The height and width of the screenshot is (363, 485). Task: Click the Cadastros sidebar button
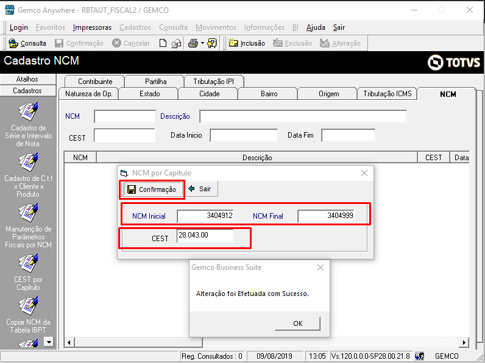click(27, 91)
